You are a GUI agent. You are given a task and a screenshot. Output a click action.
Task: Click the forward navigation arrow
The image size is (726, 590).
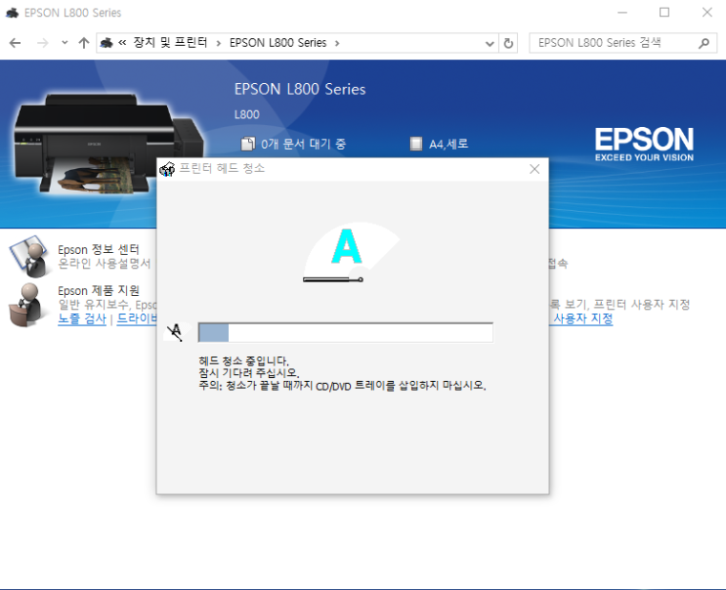click(43, 43)
